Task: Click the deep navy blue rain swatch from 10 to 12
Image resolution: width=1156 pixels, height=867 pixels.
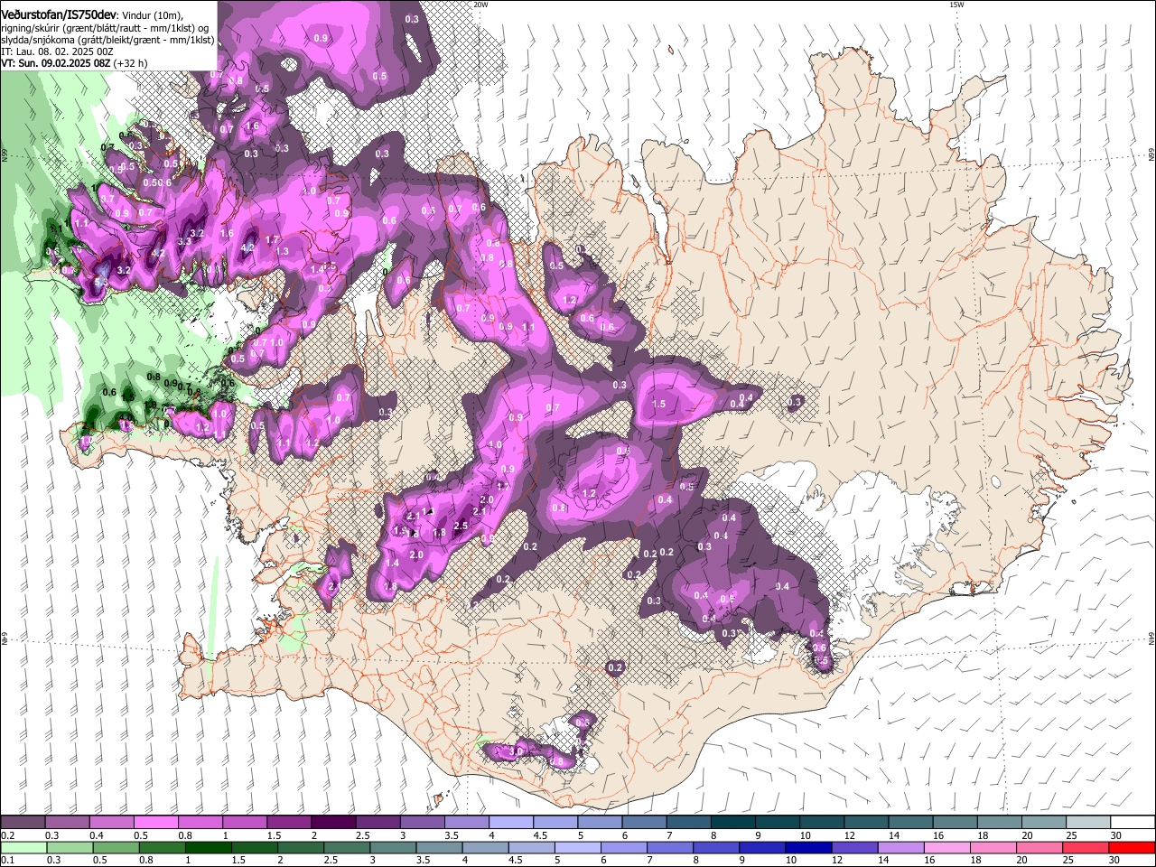Action: point(808,848)
